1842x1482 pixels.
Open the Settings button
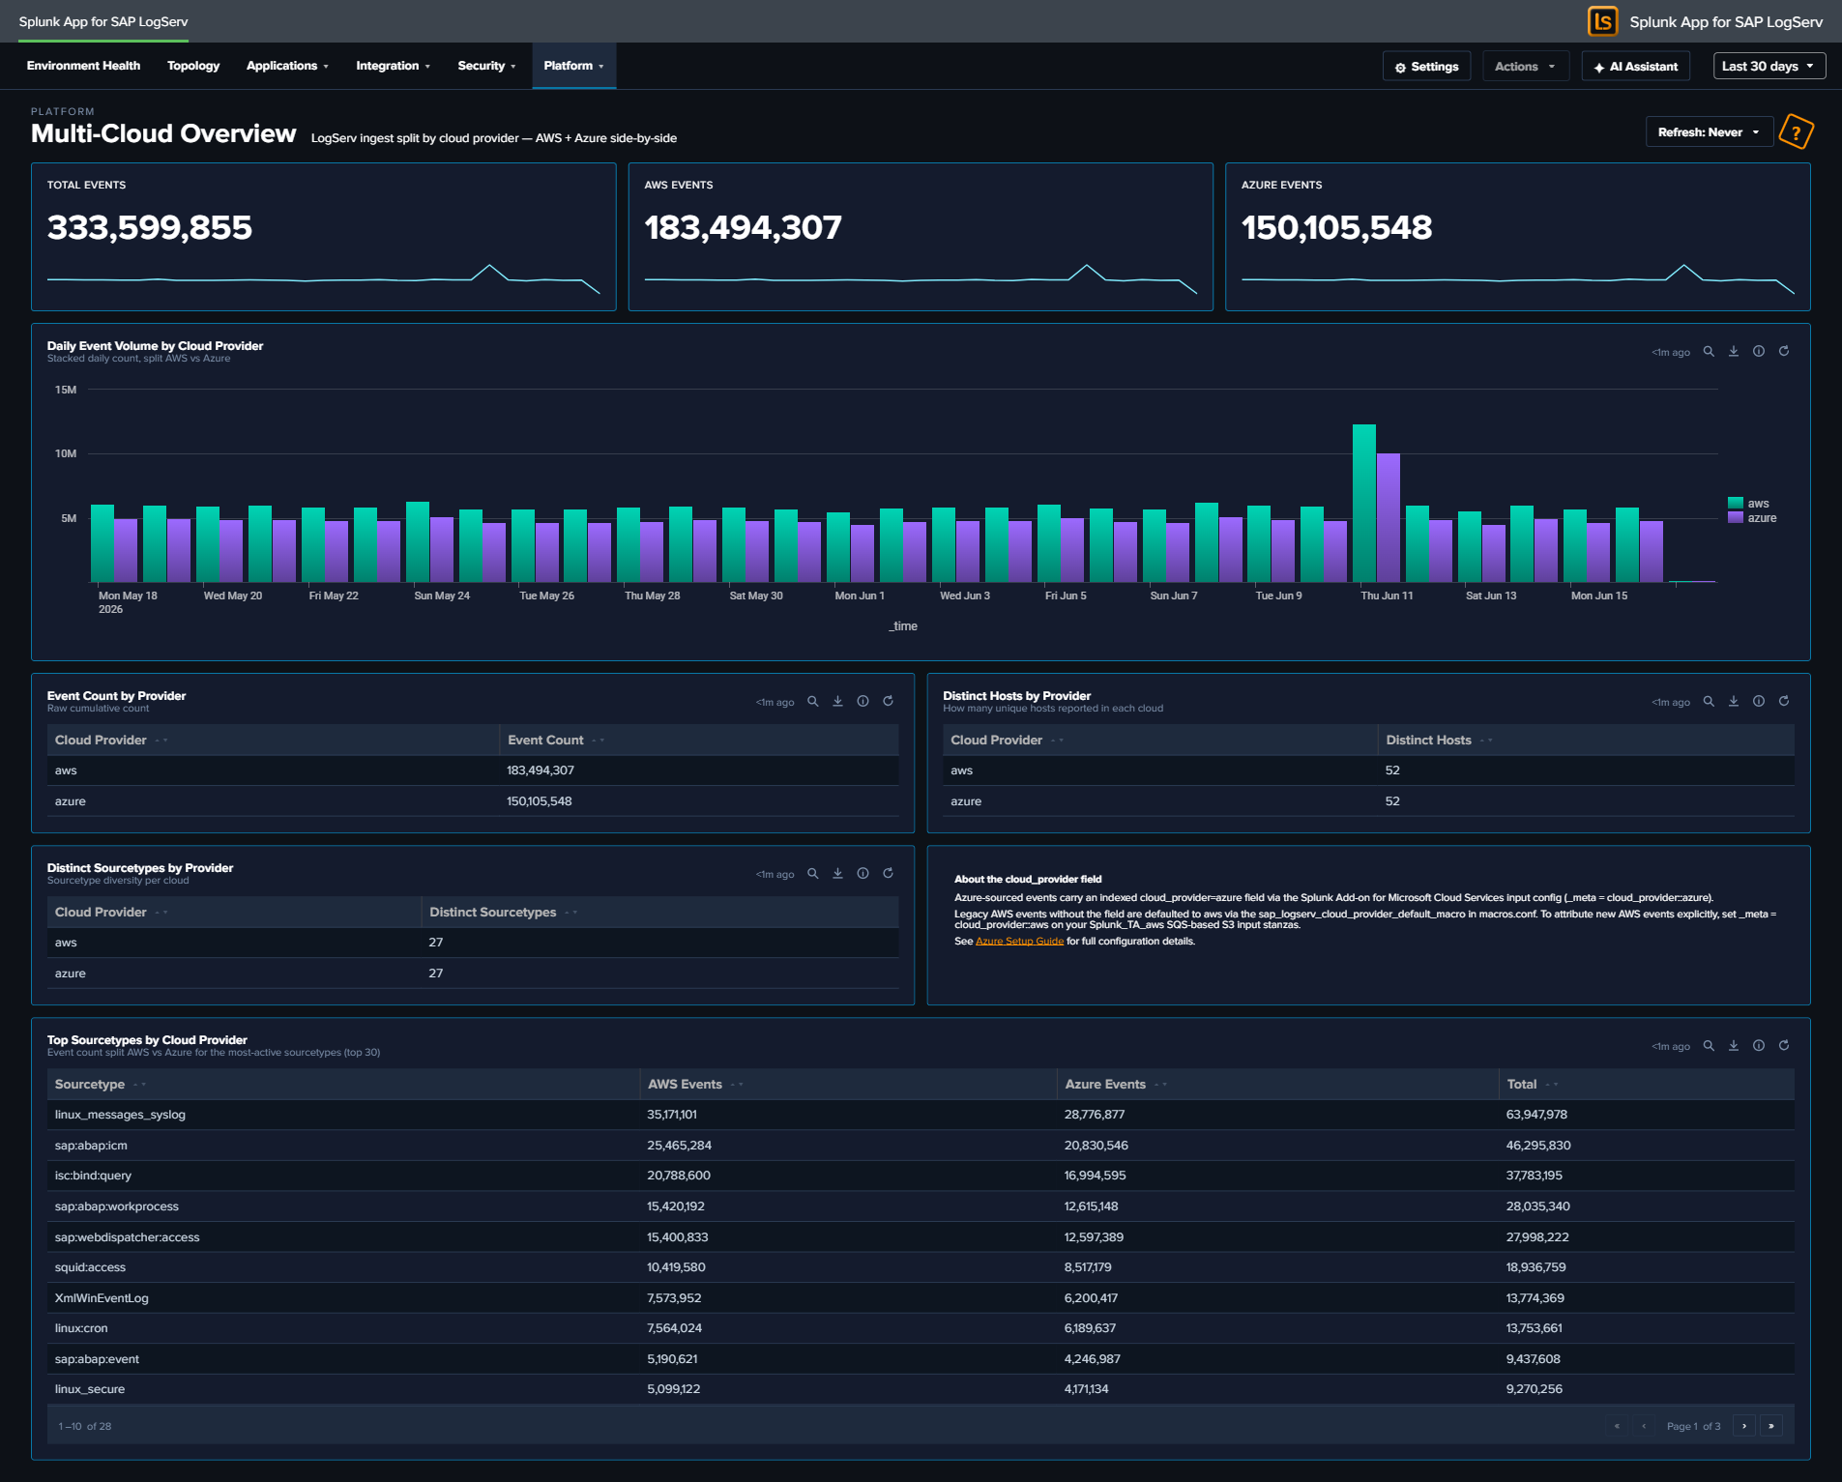point(1427,67)
